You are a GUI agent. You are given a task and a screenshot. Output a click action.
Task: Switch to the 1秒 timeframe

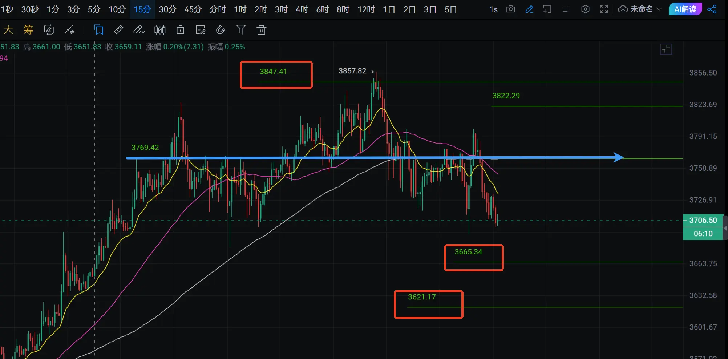(x=7, y=9)
